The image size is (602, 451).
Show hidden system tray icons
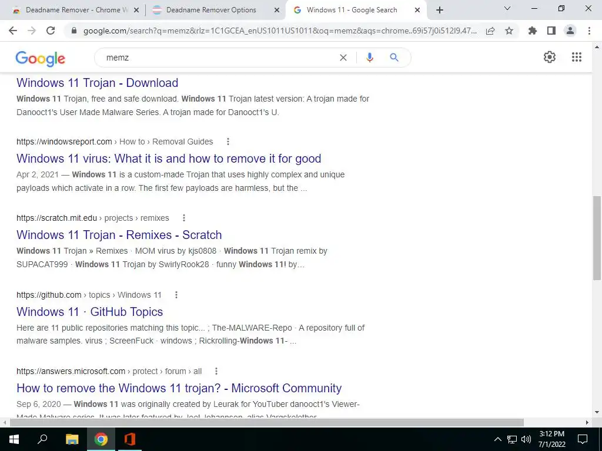click(x=497, y=439)
